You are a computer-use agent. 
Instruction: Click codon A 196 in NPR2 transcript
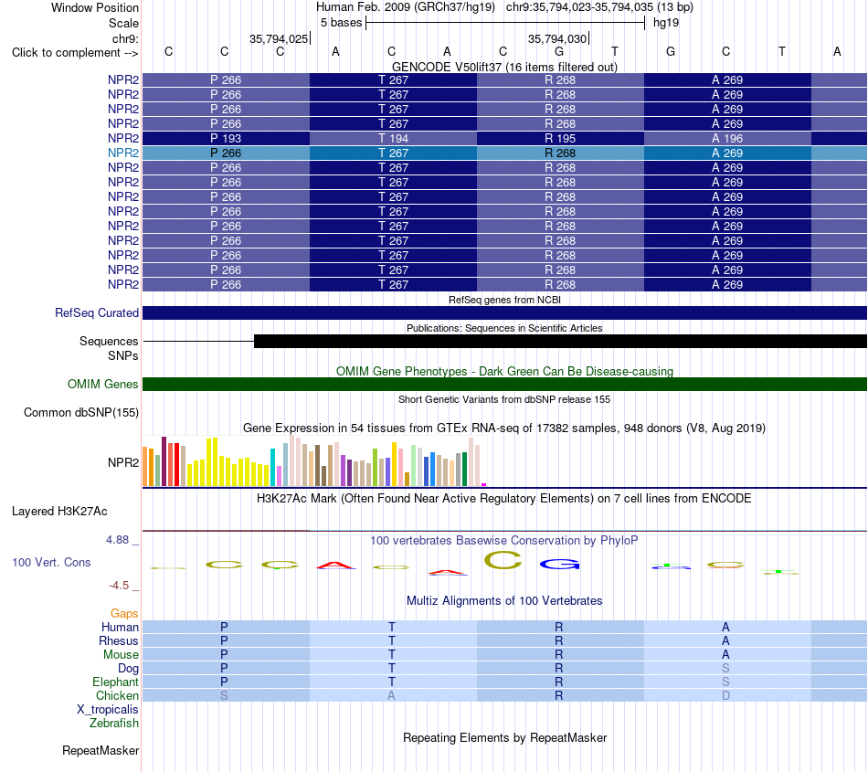pos(727,138)
